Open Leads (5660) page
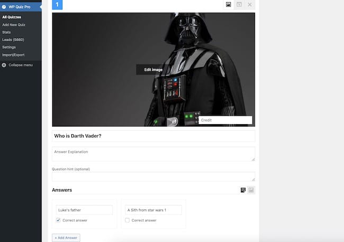 pos(13,40)
